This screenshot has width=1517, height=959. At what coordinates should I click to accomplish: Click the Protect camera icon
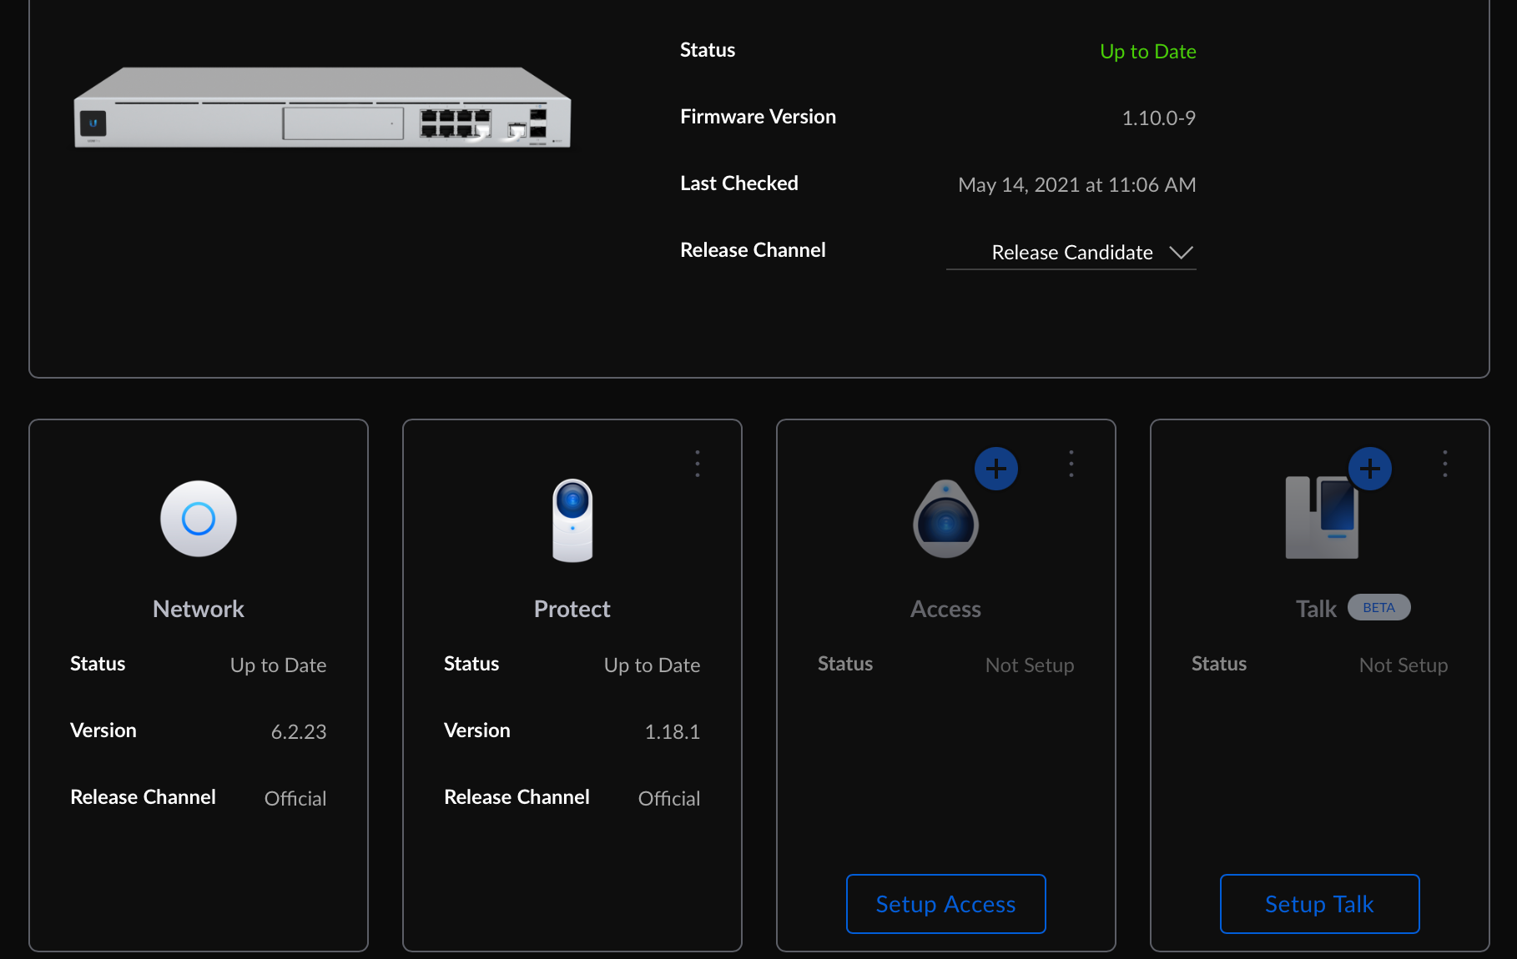click(x=572, y=520)
